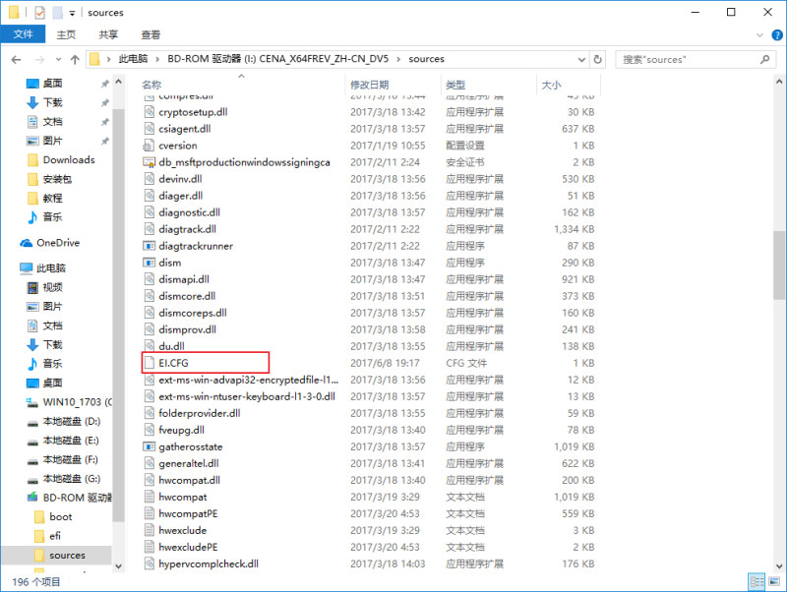
Task: Expand chevron after 此电脑 in the address breadcrumb
Action: 157,59
